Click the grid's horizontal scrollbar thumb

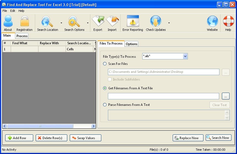point(40,126)
